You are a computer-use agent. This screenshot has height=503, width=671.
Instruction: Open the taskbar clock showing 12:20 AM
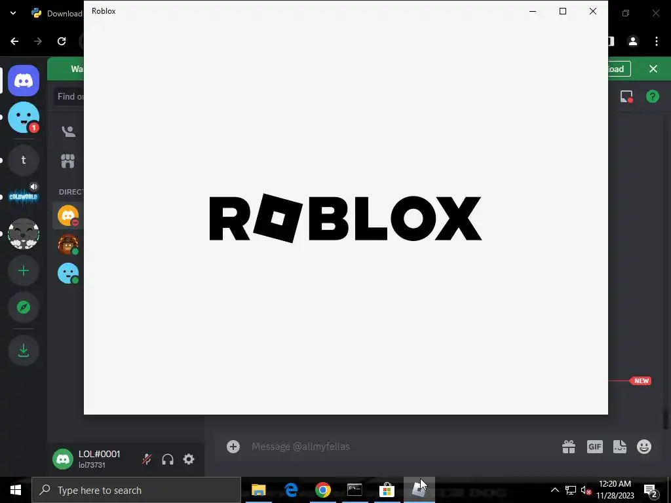tap(615, 490)
